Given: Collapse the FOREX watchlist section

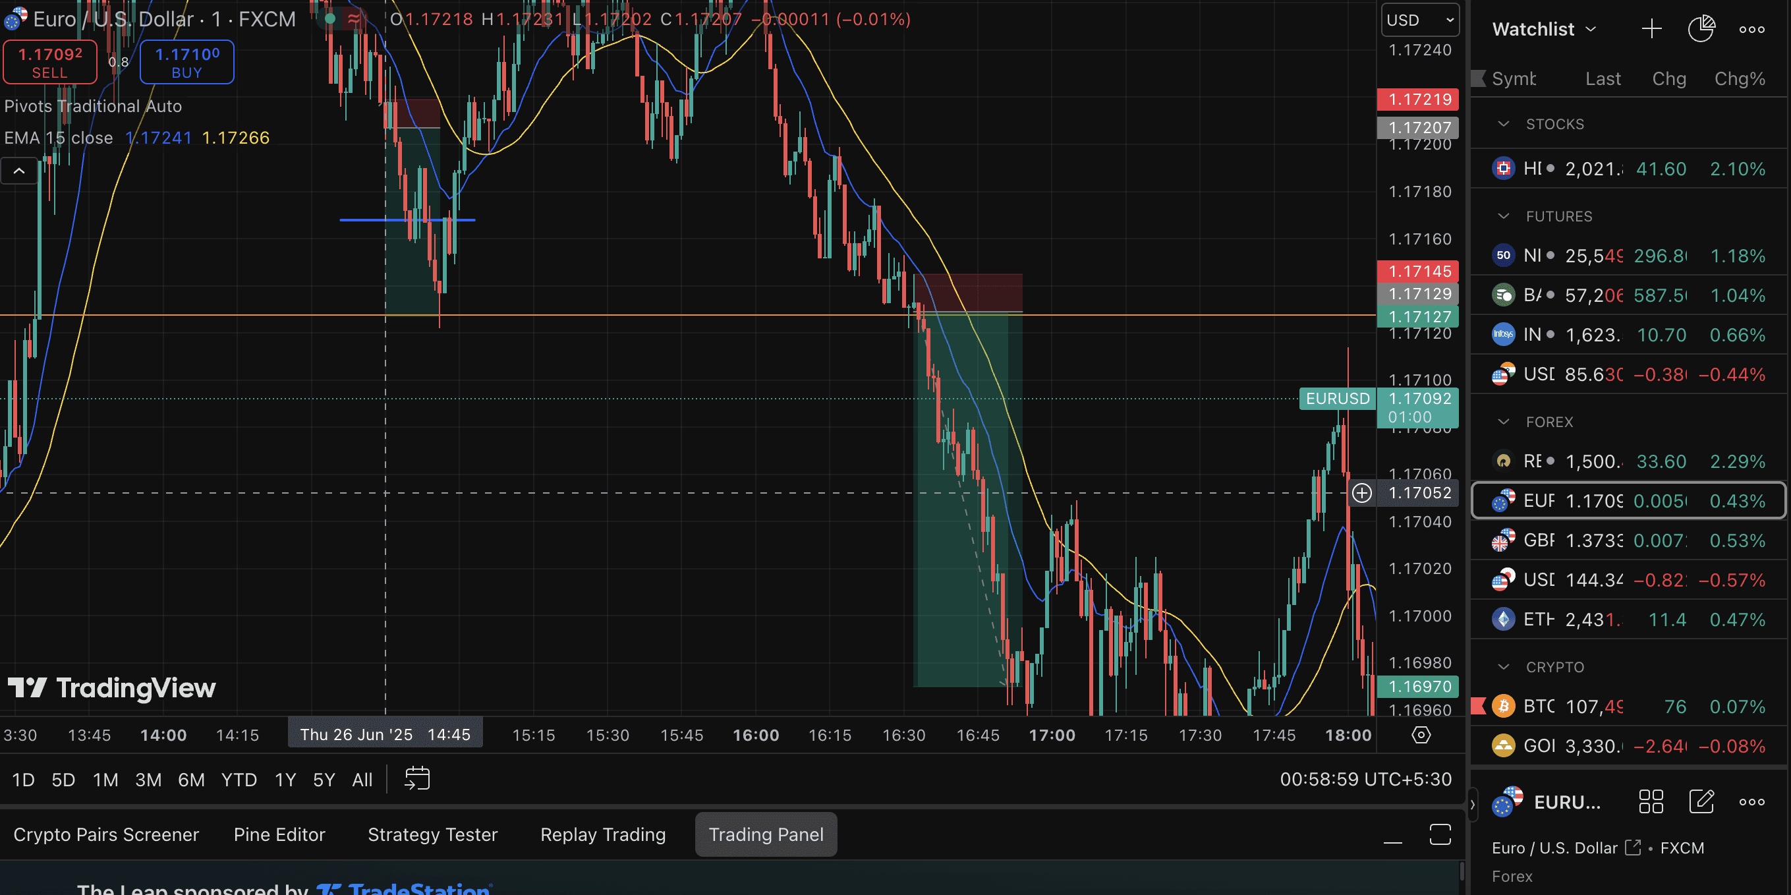Looking at the screenshot, I should pos(1504,422).
